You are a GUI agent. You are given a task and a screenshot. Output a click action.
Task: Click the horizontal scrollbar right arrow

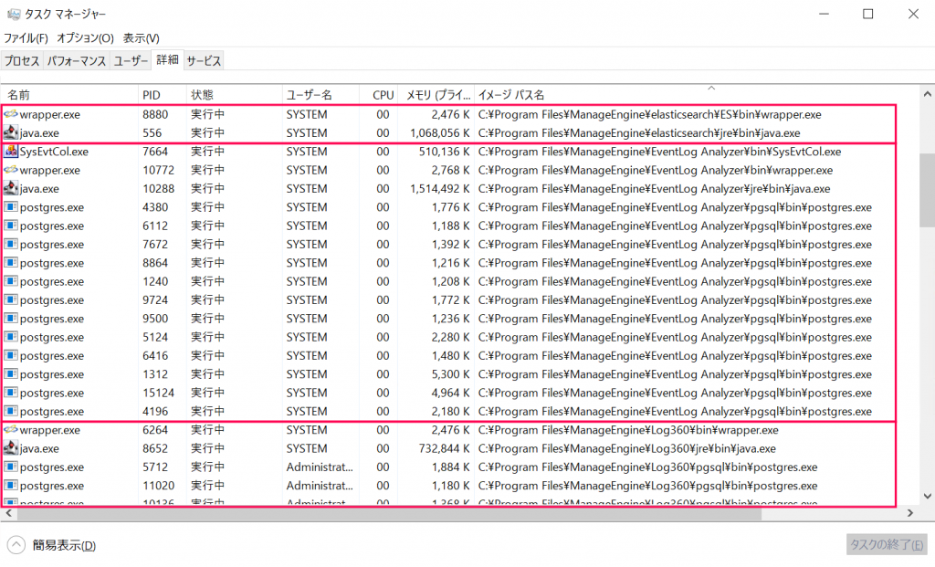point(910,513)
